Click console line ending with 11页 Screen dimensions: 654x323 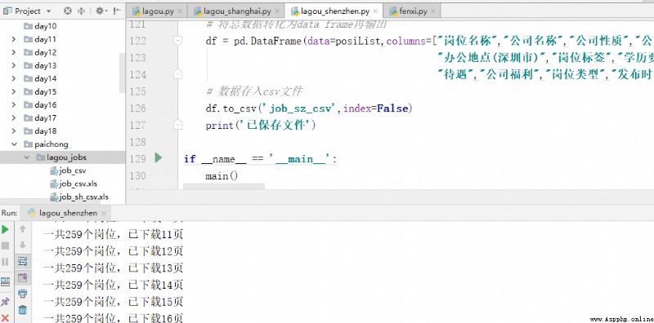(x=113, y=235)
